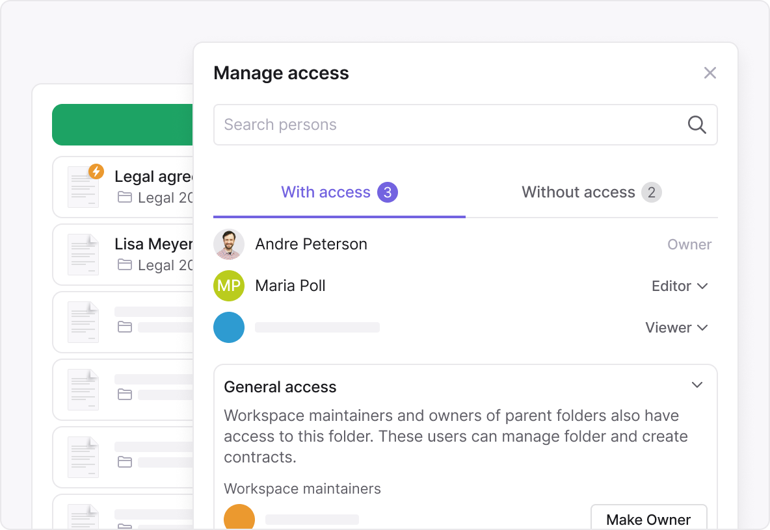Open the Editor role dropdown for Maria Poll
The width and height of the screenshot is (770, 530).
tap(680, 286)
